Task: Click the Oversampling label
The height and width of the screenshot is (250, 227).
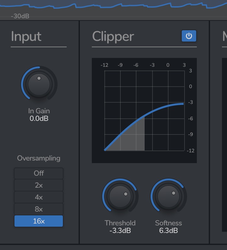Action: pos(39,158)
